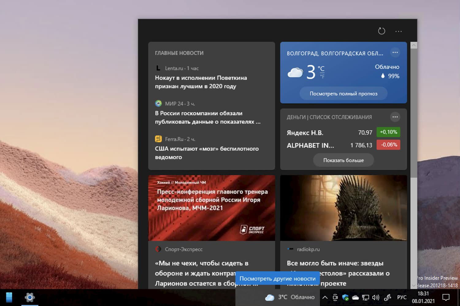Click the OneDrive cloud tray icon
Image resolution: width=460 pixels, height=306 pixels.
(x=355, y=297)
